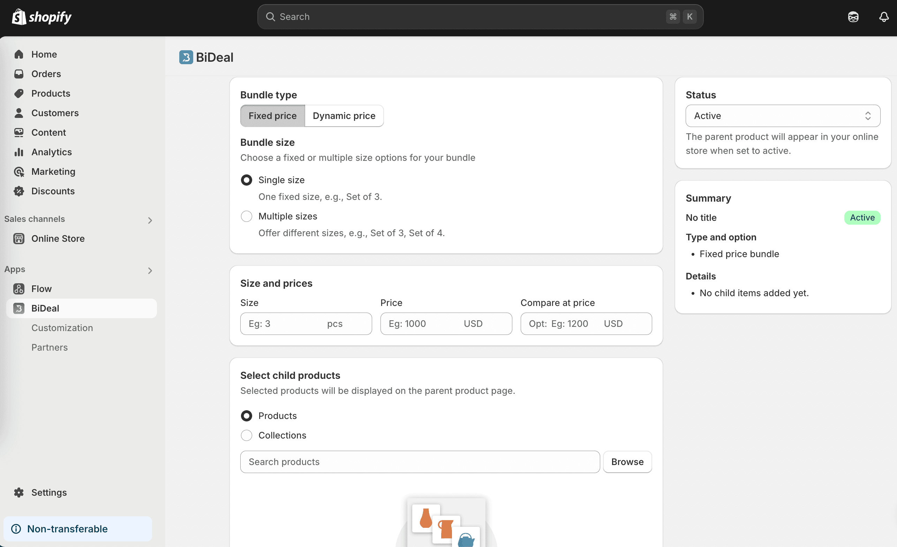Click the Home house icon
Screen dimensions: 897x547
click(x=19, y=54)
